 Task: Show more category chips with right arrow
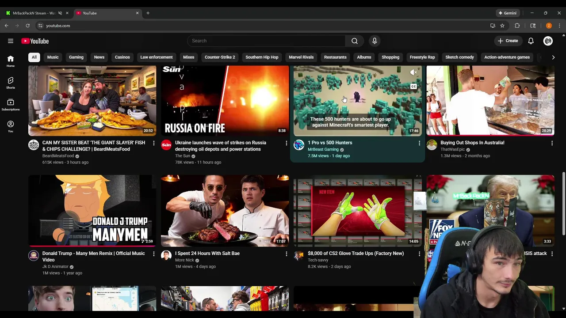pos(553,57)
